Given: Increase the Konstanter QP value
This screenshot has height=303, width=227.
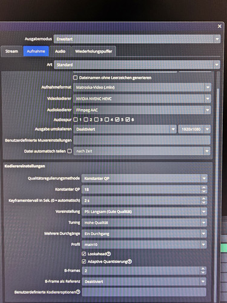Looking at the screenshot, I should coord(204,187).
